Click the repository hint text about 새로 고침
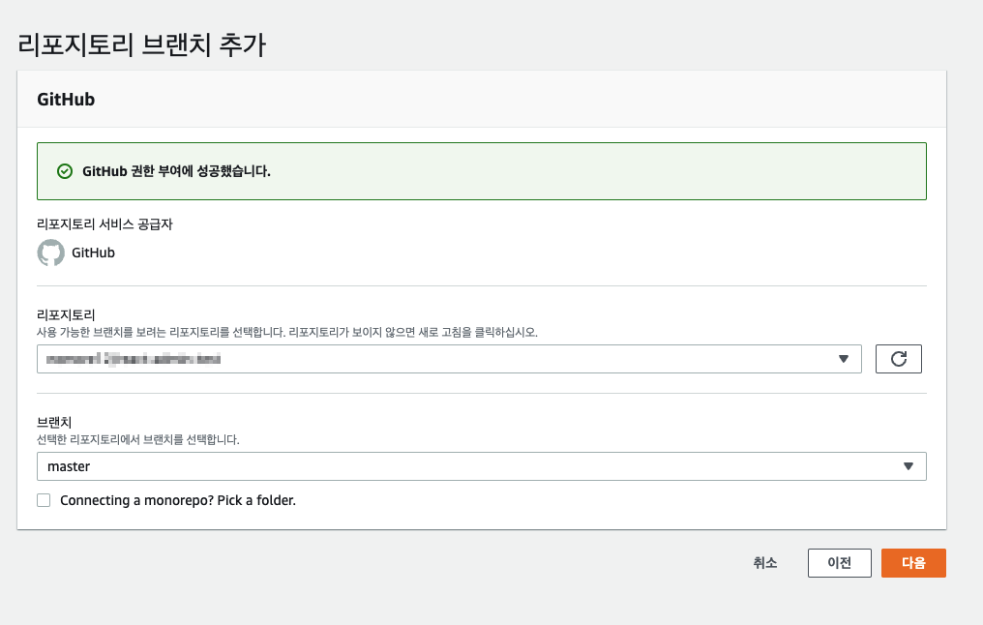 [287, 332]
